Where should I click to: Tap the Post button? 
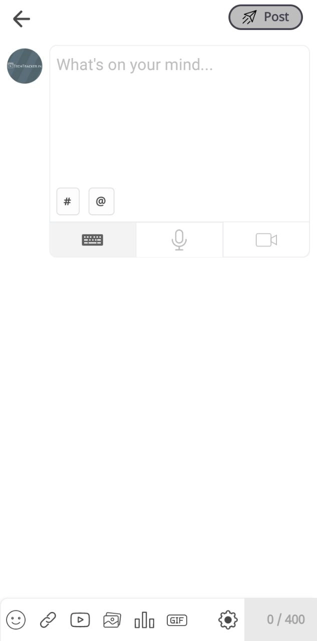point(265,18)
